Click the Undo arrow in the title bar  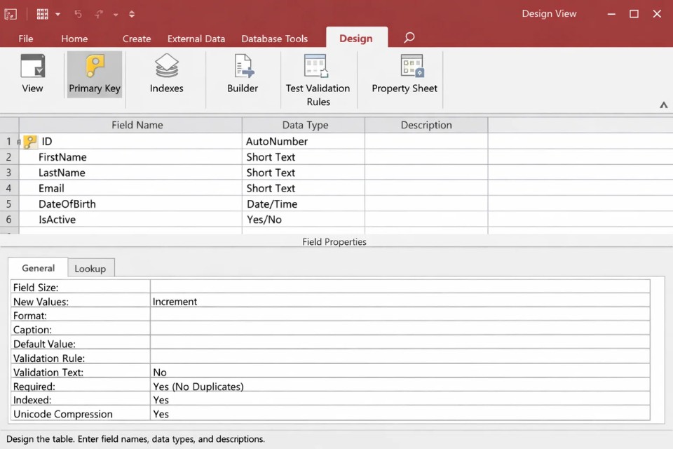click(x=78, y=14)
